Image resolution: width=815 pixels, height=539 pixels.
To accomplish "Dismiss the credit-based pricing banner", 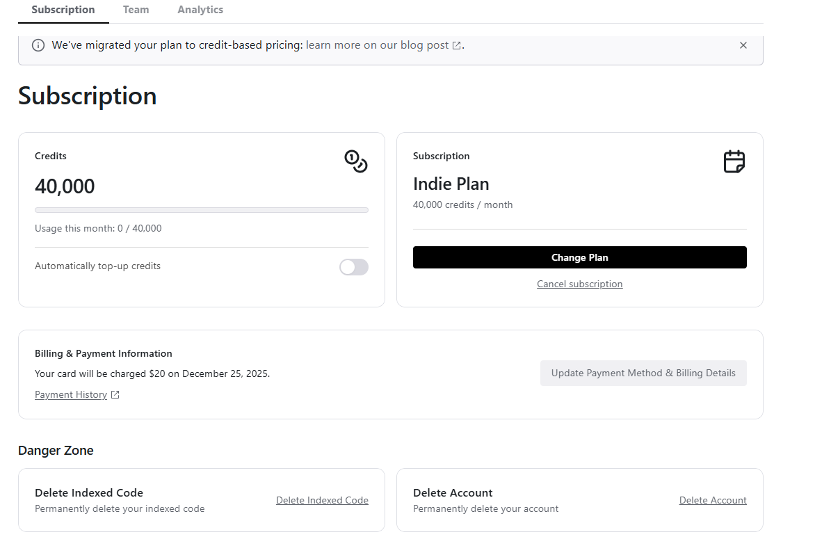I will tap(743, 45).
